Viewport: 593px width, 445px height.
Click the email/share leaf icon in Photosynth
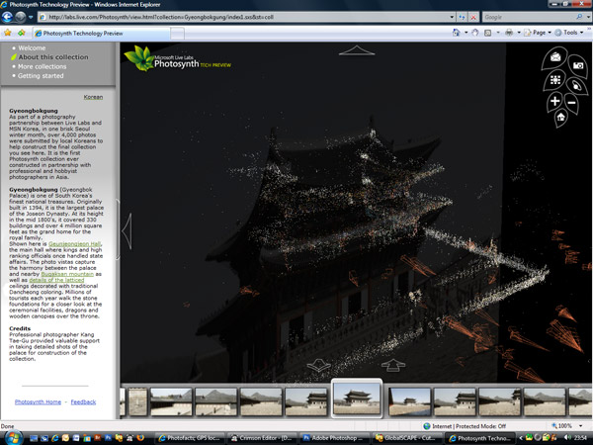555,57
